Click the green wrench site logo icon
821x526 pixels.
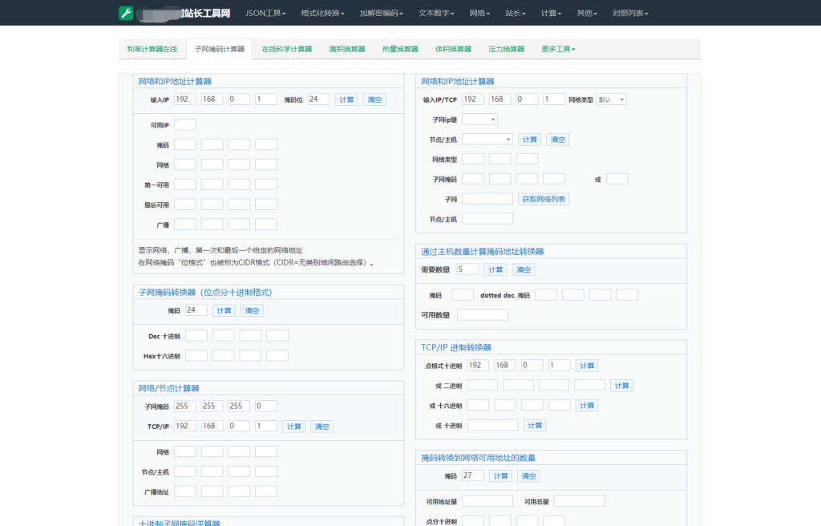click(126, 13)
